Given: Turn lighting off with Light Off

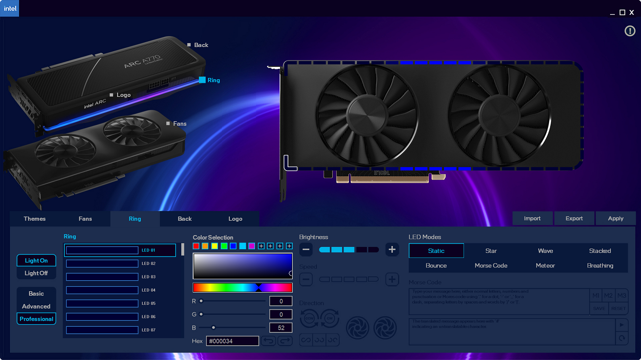Looking at the screenshot, I should pos(36,273).
